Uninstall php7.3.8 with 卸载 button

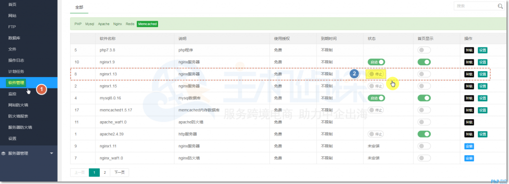pos(469,50)
